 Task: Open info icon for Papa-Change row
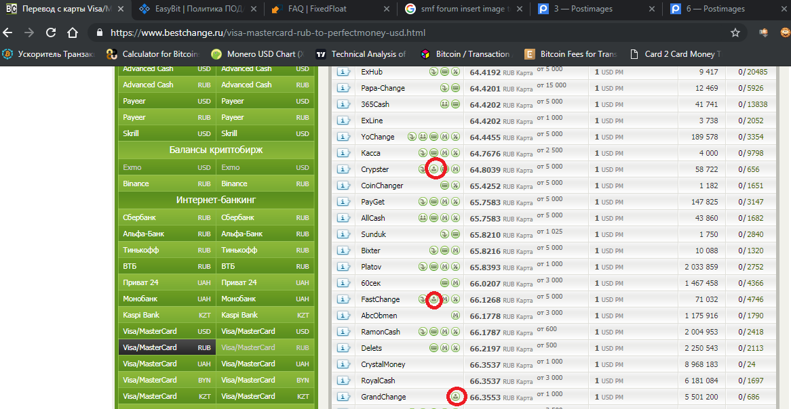[x=343, y=88]
